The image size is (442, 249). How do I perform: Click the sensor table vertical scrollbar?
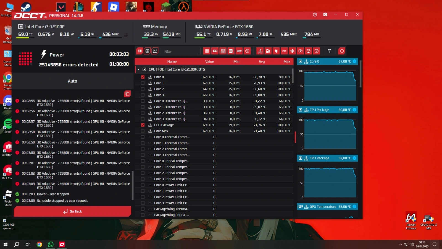coord(293,76)
